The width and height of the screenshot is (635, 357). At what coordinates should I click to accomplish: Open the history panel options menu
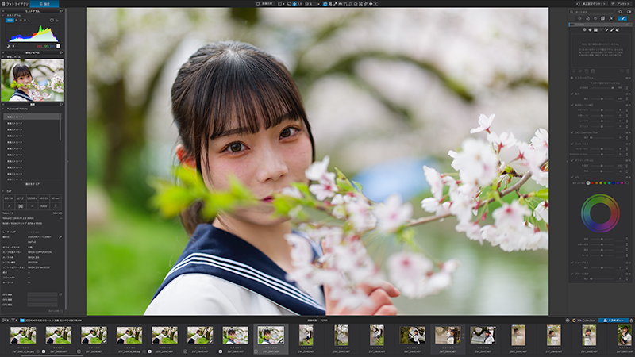[61, 104]
